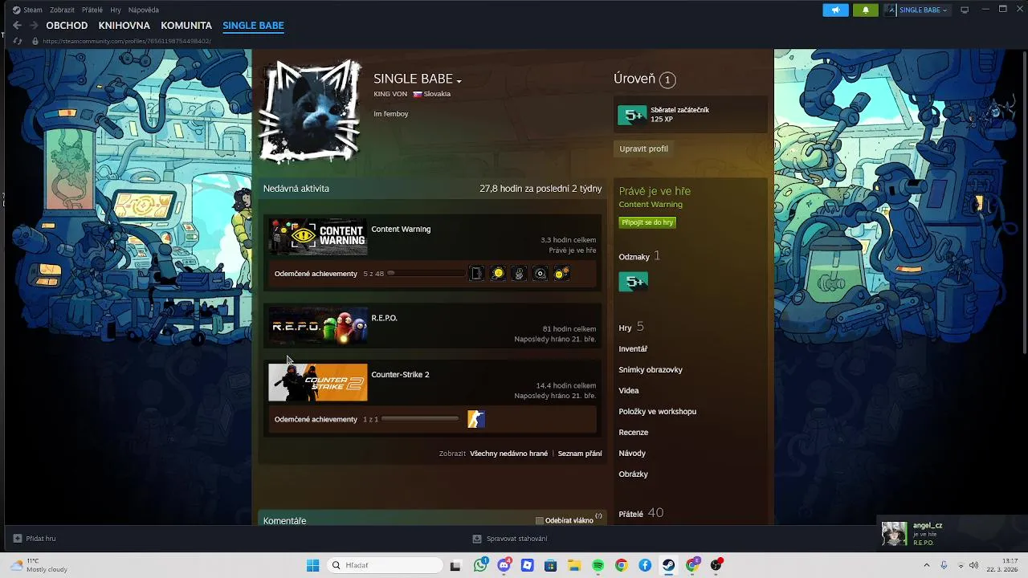Screen dimensions: 1028x578
Task: Open the Recenze link
Action: click(633, 433)
